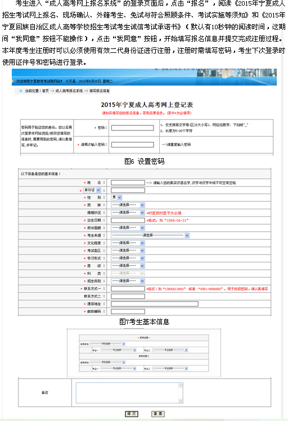Click the 报考志愿一 section header
The image size is (288, 421).
click(144, 338)
